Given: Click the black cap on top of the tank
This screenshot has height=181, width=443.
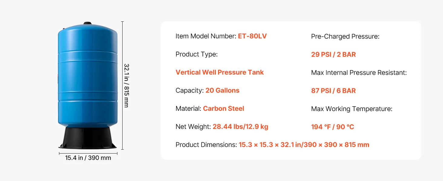Looking at the screenshot, I should click(x=87, y=23).
